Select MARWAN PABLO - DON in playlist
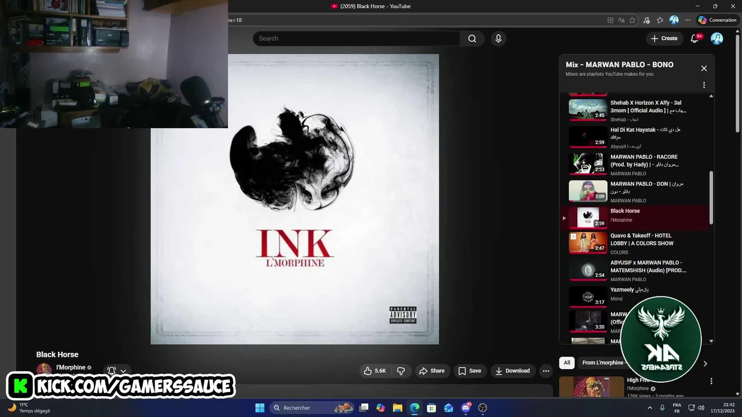The width and height of the screenshot is (742, 417). 635,192
